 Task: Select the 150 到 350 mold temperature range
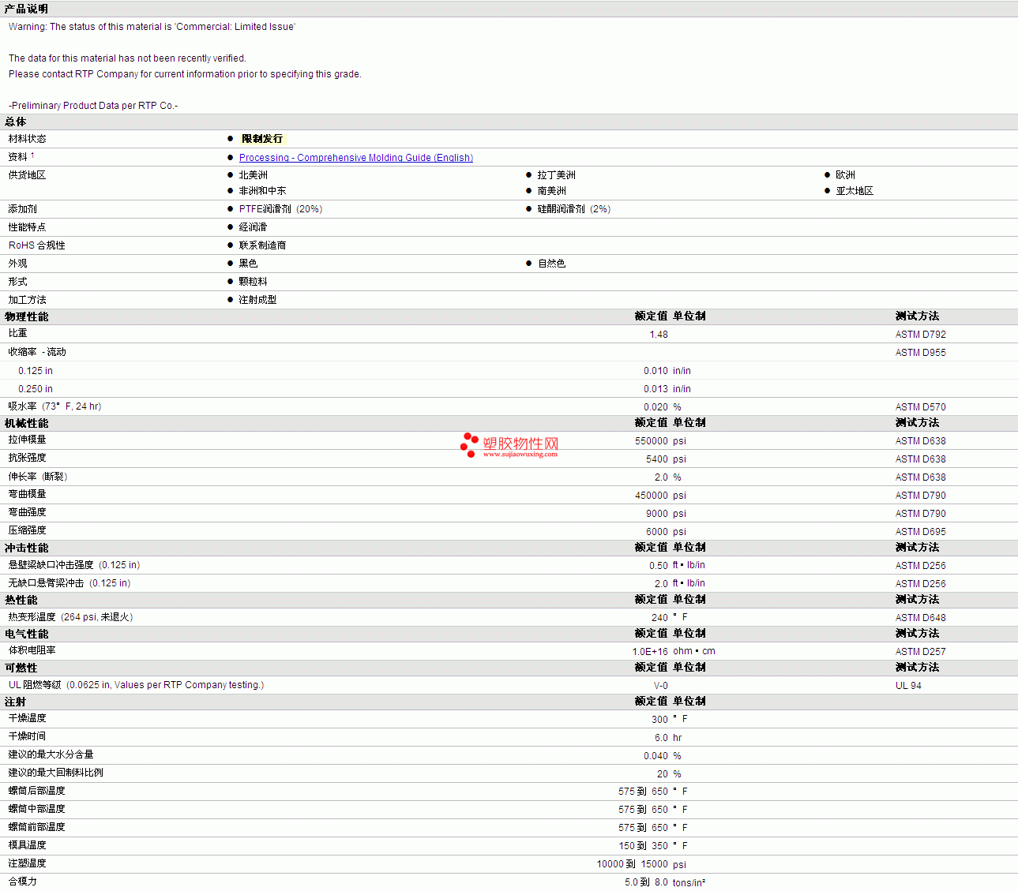coord(644,846)
